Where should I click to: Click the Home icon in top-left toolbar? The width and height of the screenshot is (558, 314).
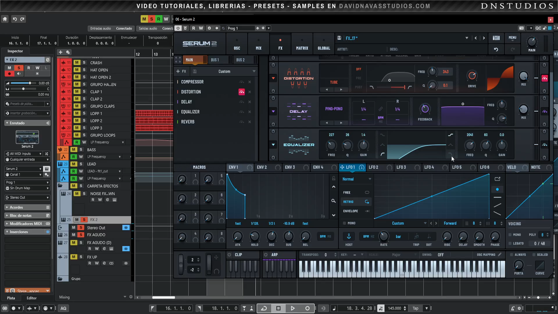(5, 19)
